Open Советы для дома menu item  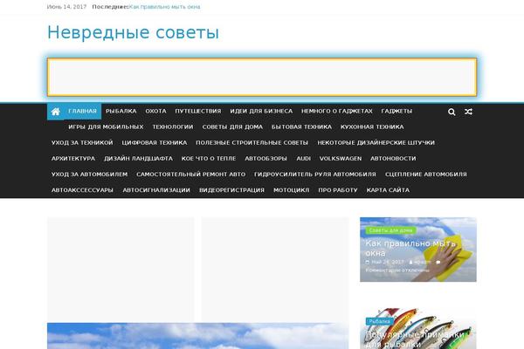[232, 127]
